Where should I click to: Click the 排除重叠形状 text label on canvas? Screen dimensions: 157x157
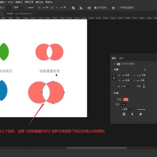[49, 71]
